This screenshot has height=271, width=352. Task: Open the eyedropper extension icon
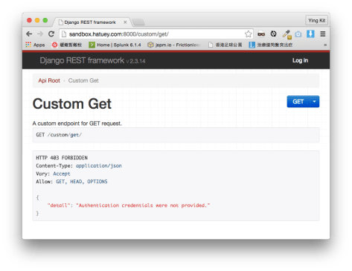tap(287, 34)
